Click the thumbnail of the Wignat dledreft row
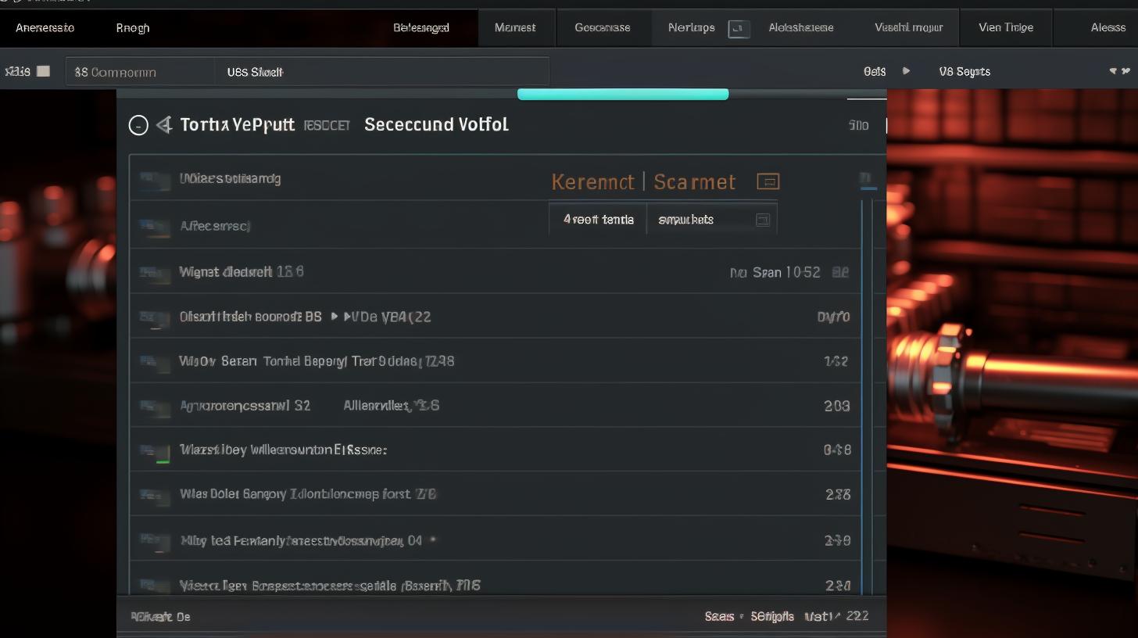This screenshot has width=1138, height=638. pos(155,271)
